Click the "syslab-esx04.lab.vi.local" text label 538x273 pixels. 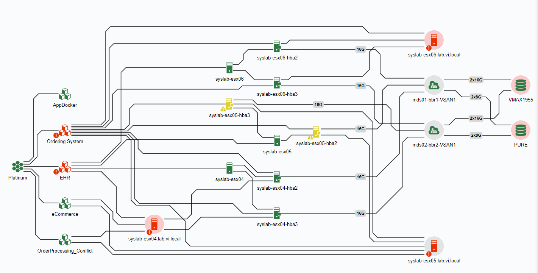tap(154, 239)
